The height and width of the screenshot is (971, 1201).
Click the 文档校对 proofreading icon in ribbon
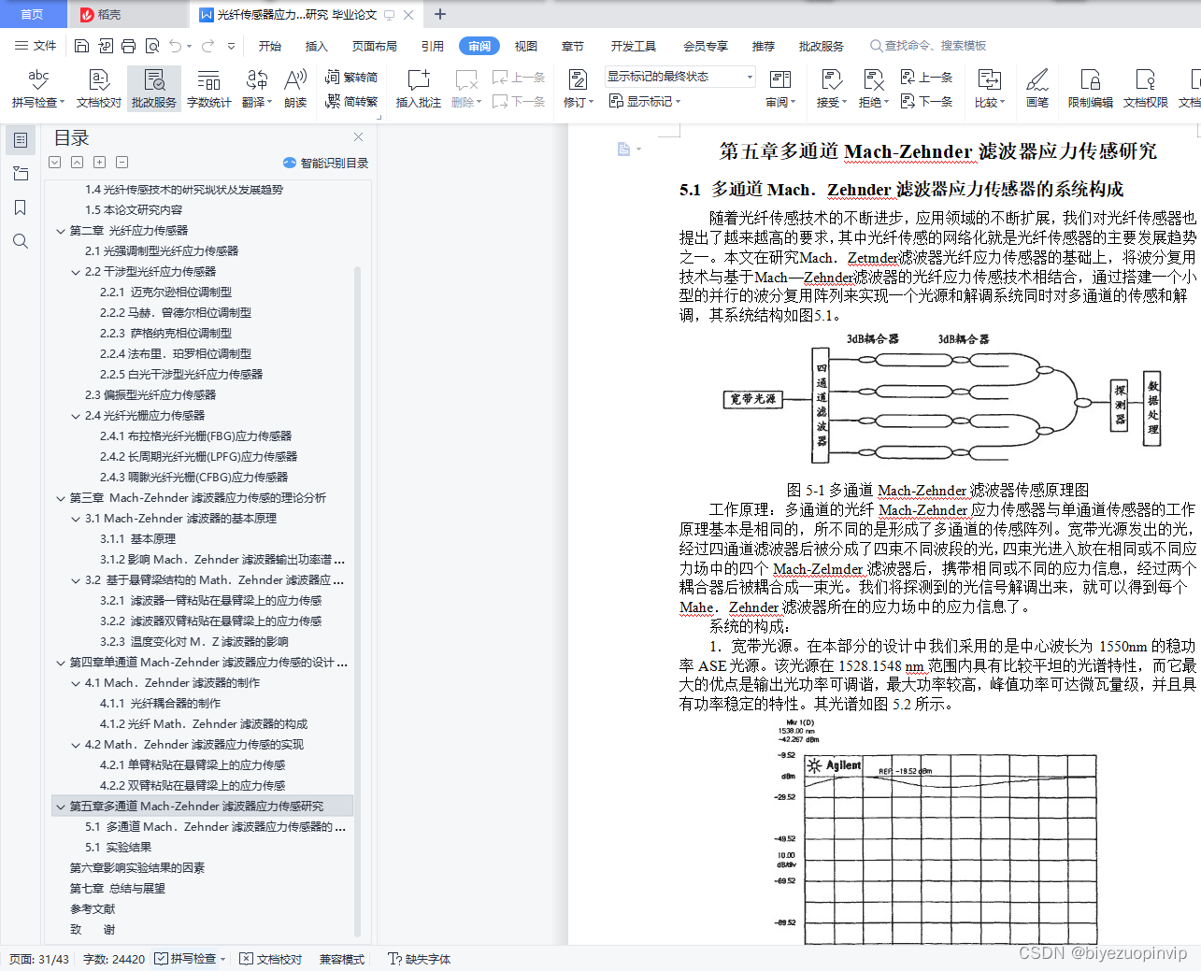click(x=99, y=89)
